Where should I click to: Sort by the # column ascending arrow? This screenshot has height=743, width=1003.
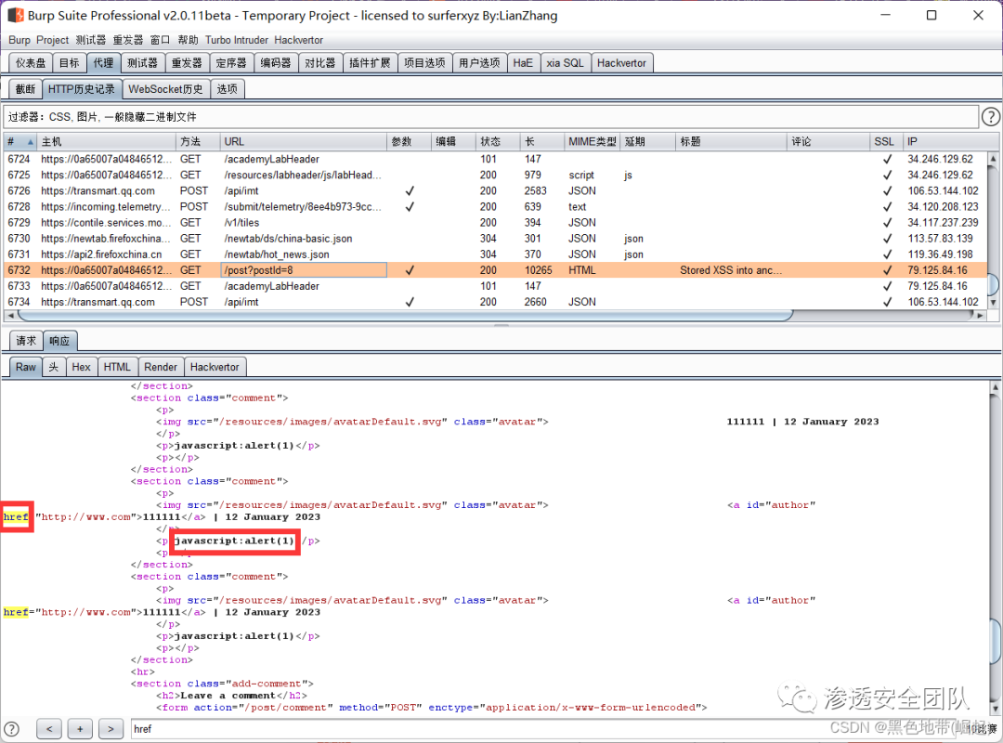[x=30, y=142]
